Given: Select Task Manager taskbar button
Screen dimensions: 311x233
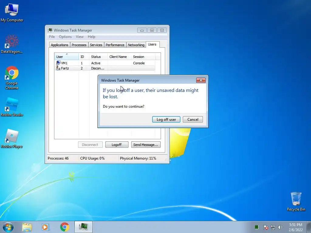Looking at the screenshot, I should (83, 227).
